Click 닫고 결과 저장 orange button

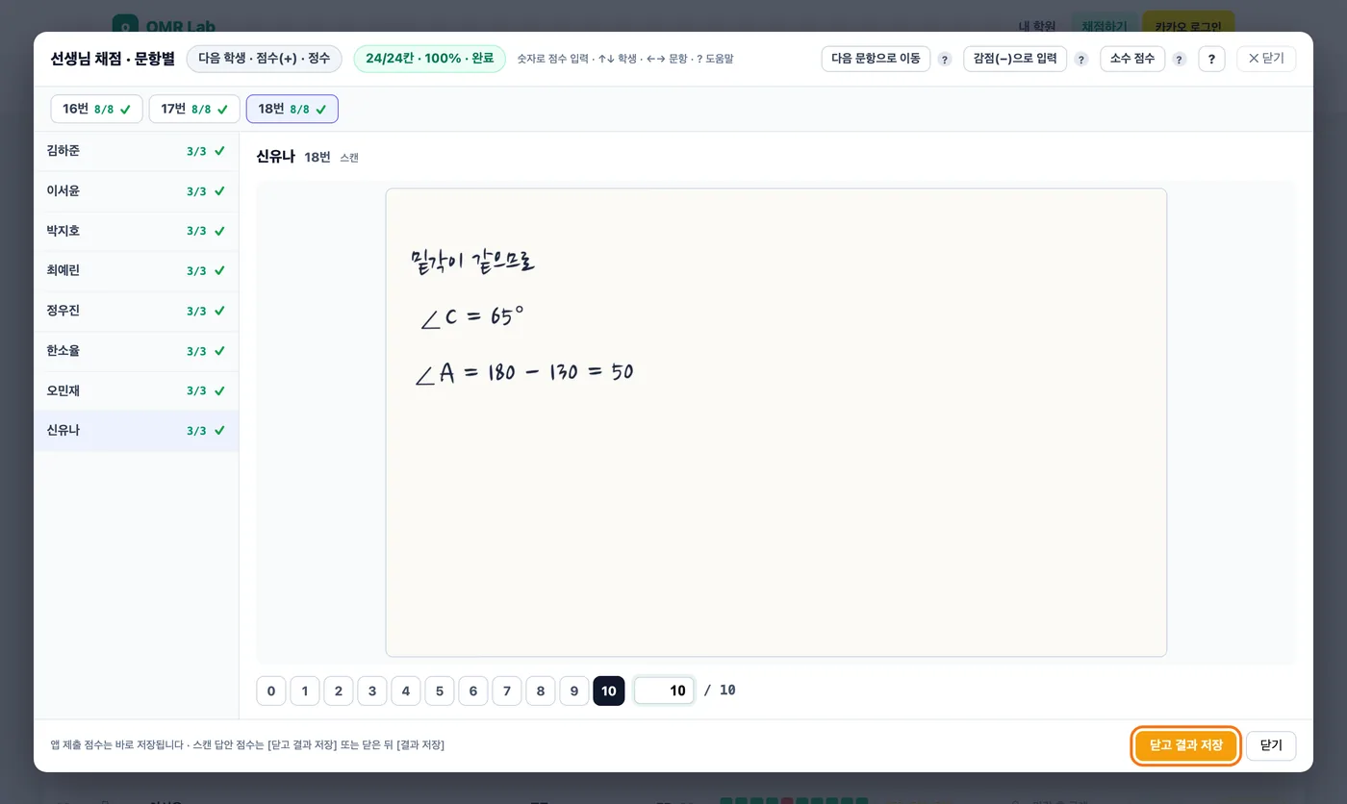tap(1185, 745)
